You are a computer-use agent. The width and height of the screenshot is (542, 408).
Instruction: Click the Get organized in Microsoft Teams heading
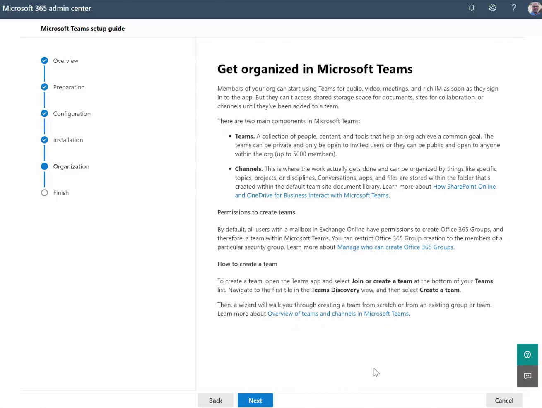coord(315,69)
